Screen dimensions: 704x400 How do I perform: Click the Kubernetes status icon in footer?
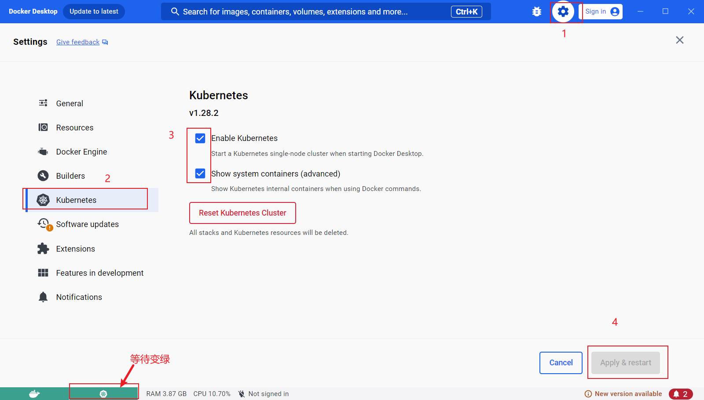[103, 394]
